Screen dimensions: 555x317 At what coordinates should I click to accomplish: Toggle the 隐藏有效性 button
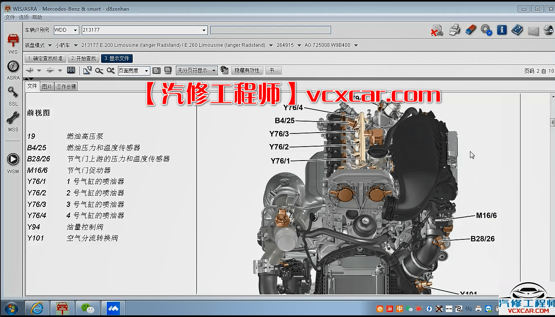point(247,70)
